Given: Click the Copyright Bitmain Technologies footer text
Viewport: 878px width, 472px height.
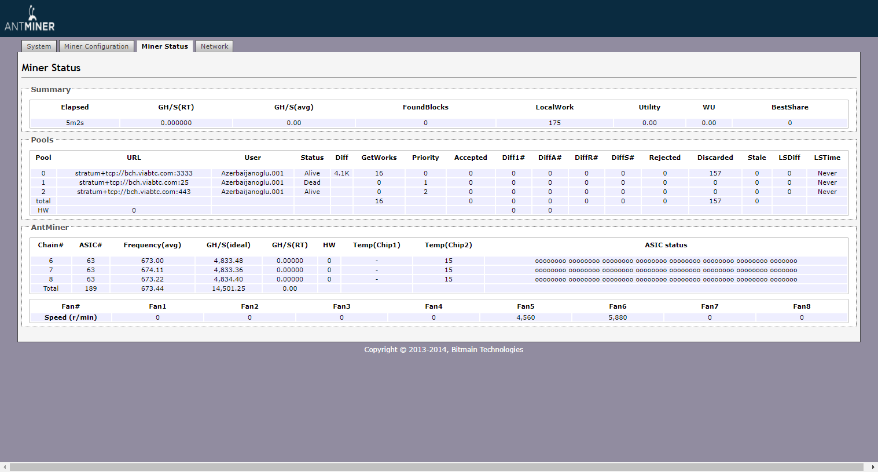Looking at the screenshot, I should tap(443, 350).
